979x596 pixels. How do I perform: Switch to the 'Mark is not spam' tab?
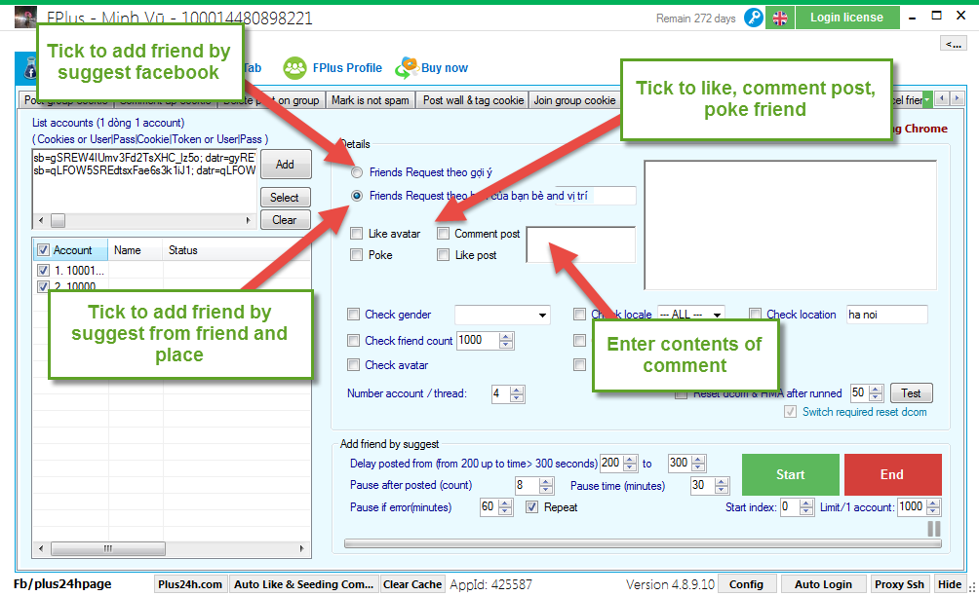(371, 100)
